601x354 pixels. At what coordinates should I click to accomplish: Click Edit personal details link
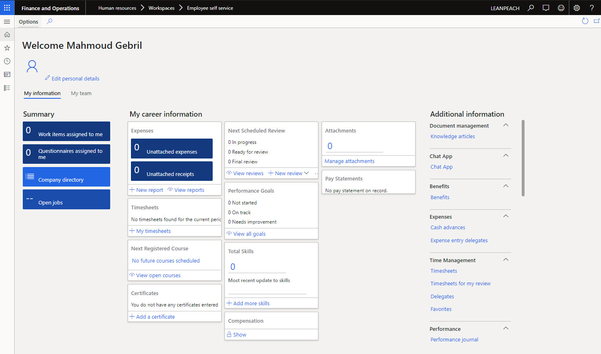coord(75,78)
